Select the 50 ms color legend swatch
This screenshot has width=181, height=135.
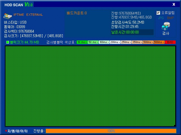click(x=93, y=42)
